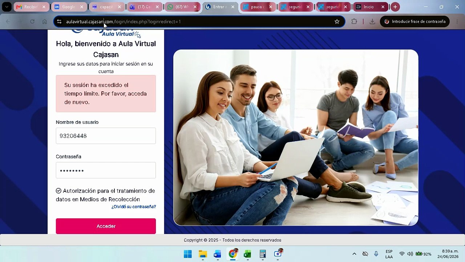This screenshot has width=465, height=262.
Task: Go back to the previous page
Action: [x=8, y=21]
